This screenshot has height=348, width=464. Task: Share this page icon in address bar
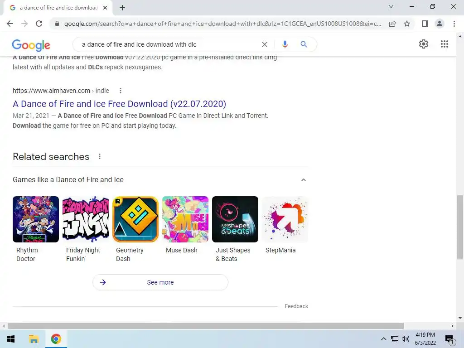tap(392, 24)
